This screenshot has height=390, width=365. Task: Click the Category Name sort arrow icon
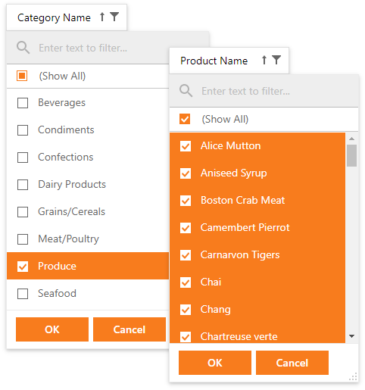point(102,17)
